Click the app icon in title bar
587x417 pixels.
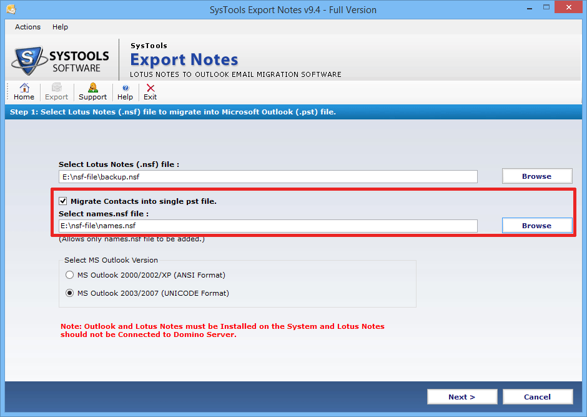11,9
